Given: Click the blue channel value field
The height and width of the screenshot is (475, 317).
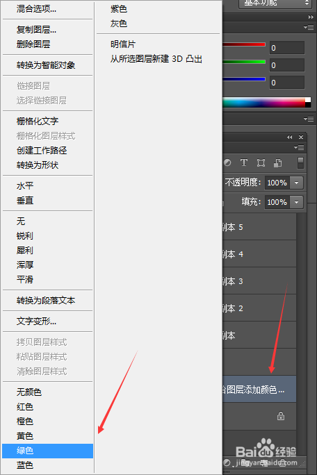Looking at the screenshot, I should (287, 83).
